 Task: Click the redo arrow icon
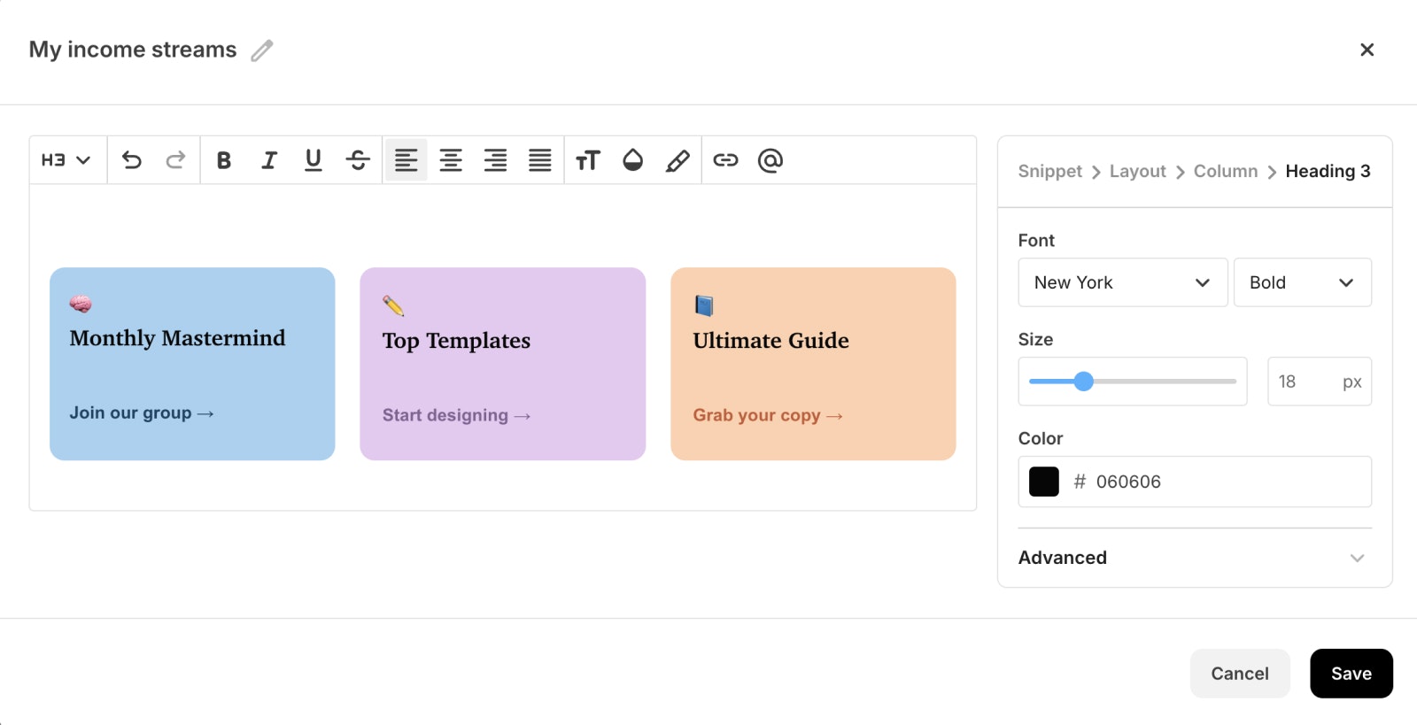pyautogui.click(x=175, y=160)
